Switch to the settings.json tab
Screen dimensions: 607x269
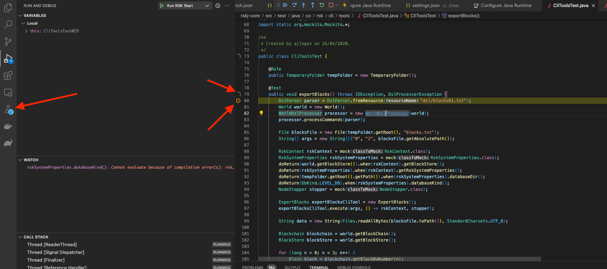[x=426, y=6]
